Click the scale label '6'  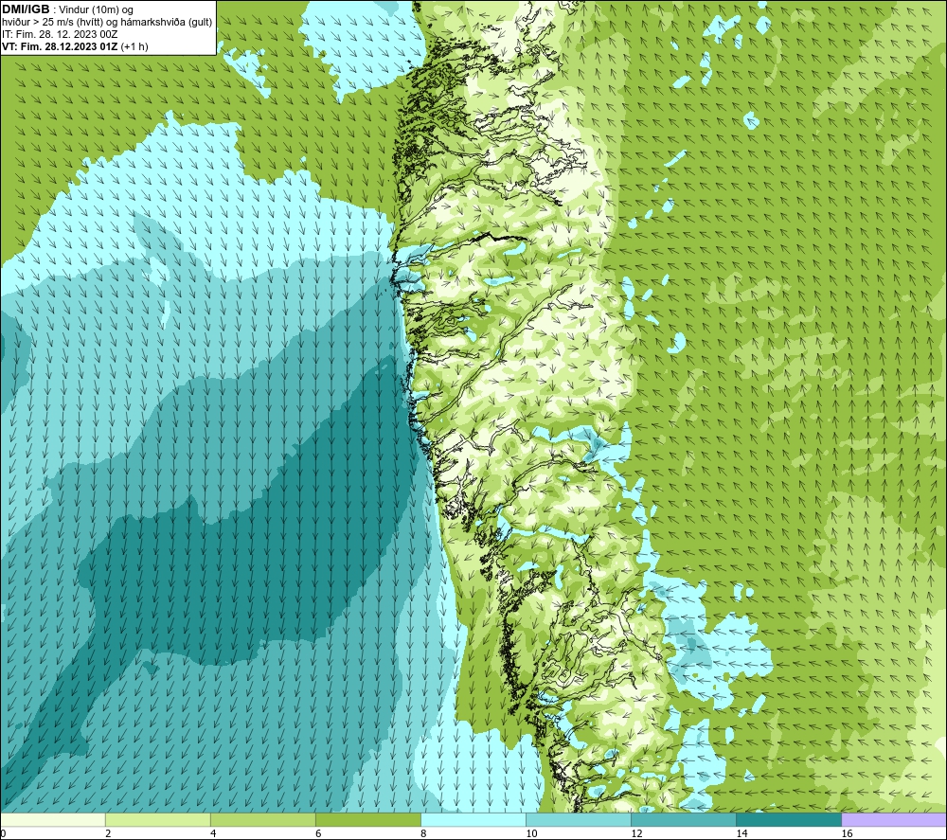[x=318, y=833]
